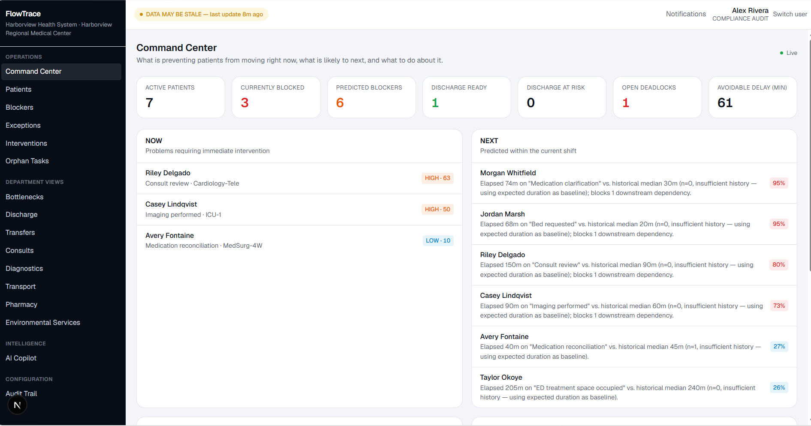Click the Alex Rivera user name

coord(750,11)
